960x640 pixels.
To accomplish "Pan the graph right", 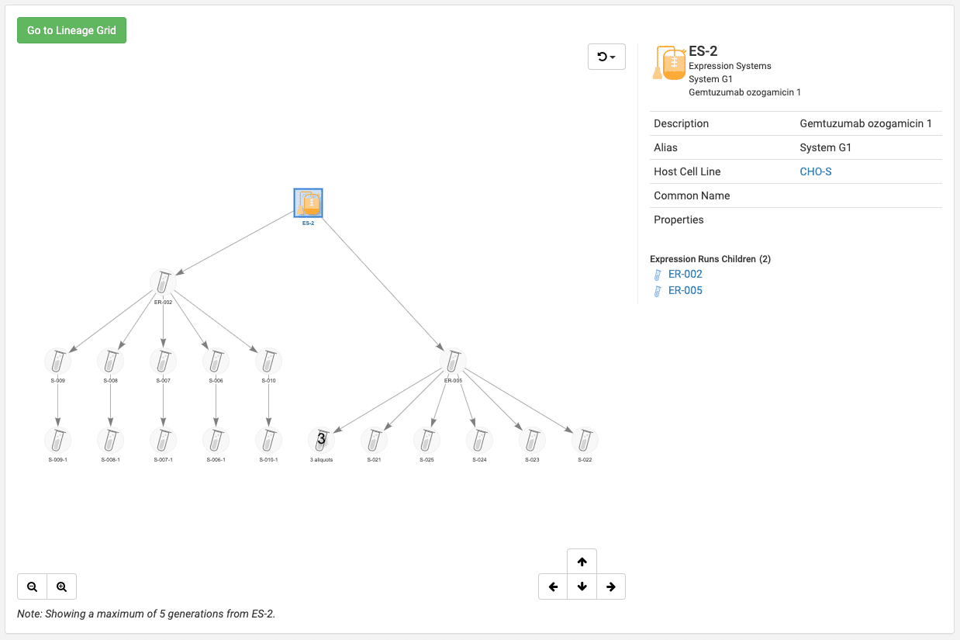I will point(611,587).
